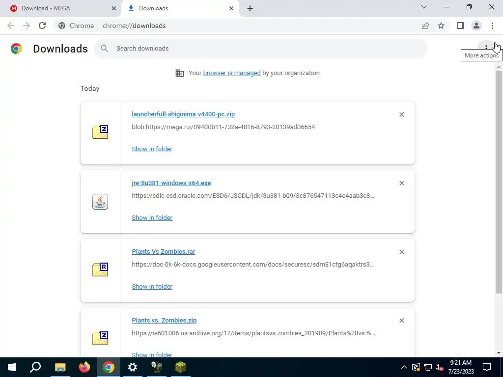Screen dimensions: 503x377
Task: Close the Download - MEGA tab
Action: (x=113, y=9)
